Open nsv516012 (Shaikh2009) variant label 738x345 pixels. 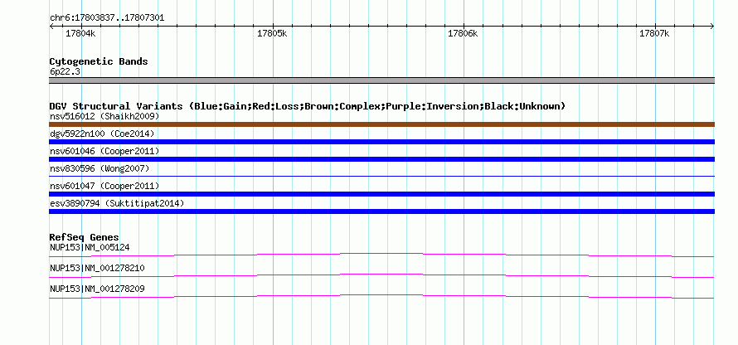point(104,116)
